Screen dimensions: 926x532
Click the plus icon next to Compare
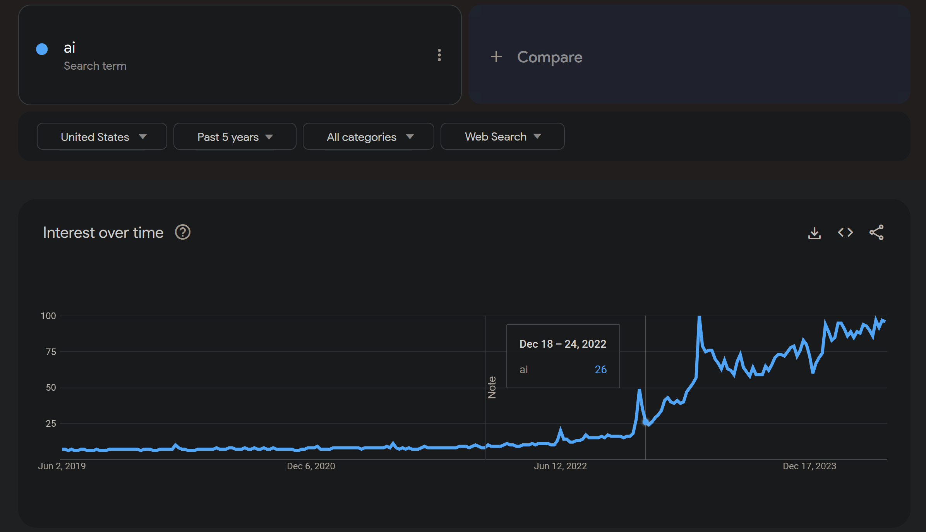click(496, 57)
